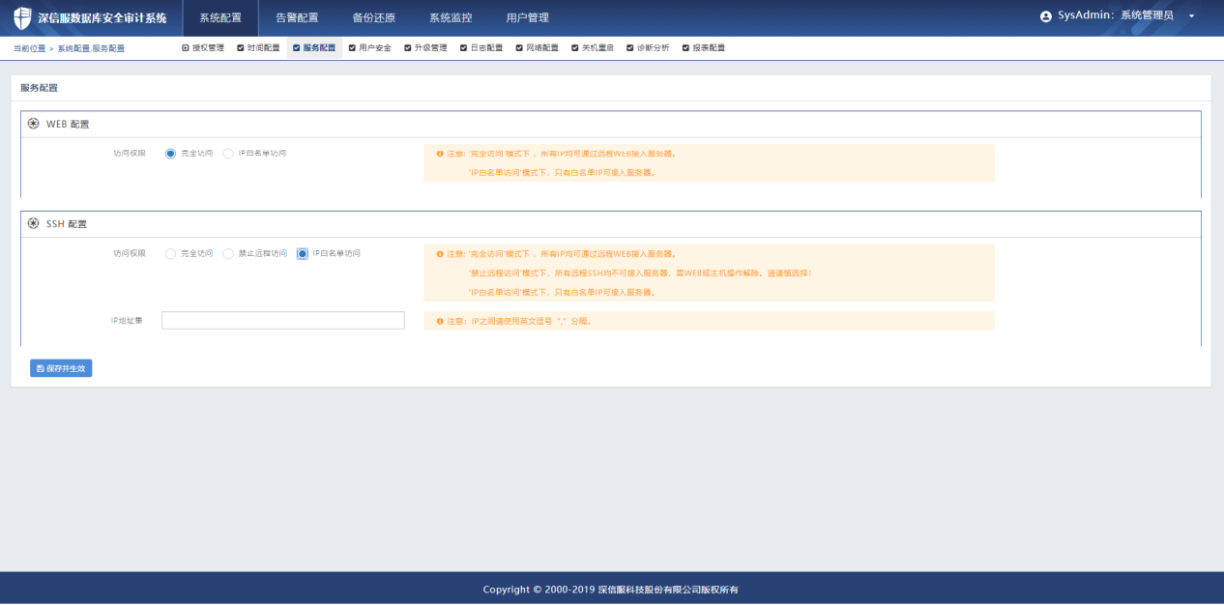Click the info icon in IP separator notice
Screen dimensions: 1224x605
click(x=439, y=321)
